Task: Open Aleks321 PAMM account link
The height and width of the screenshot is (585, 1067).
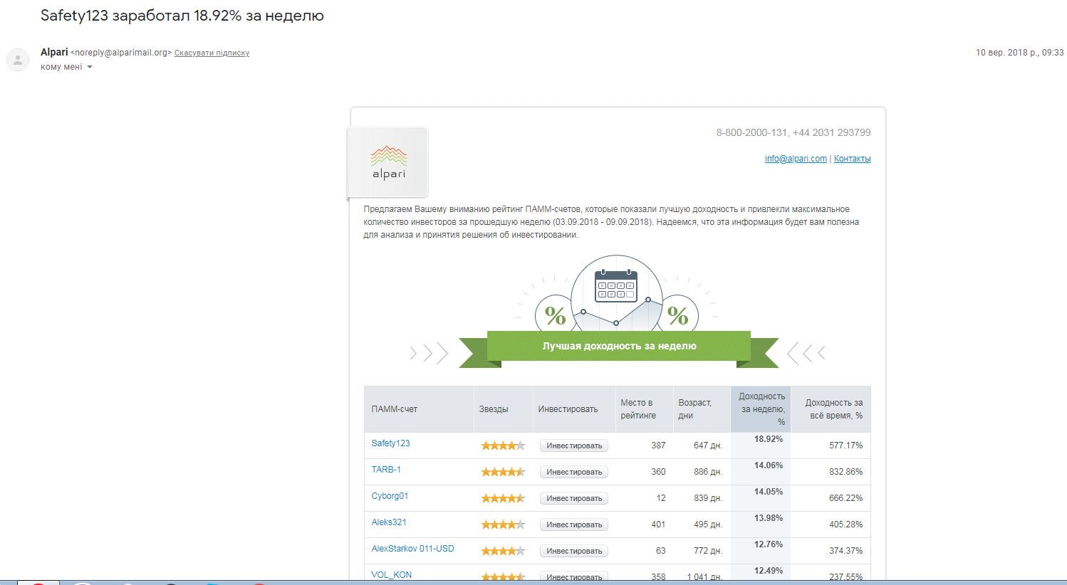Action: click(389, 522)
